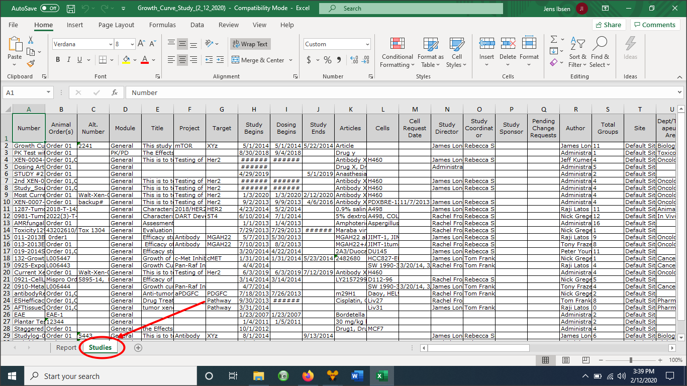Toggle bold formatting

[58, 60]
